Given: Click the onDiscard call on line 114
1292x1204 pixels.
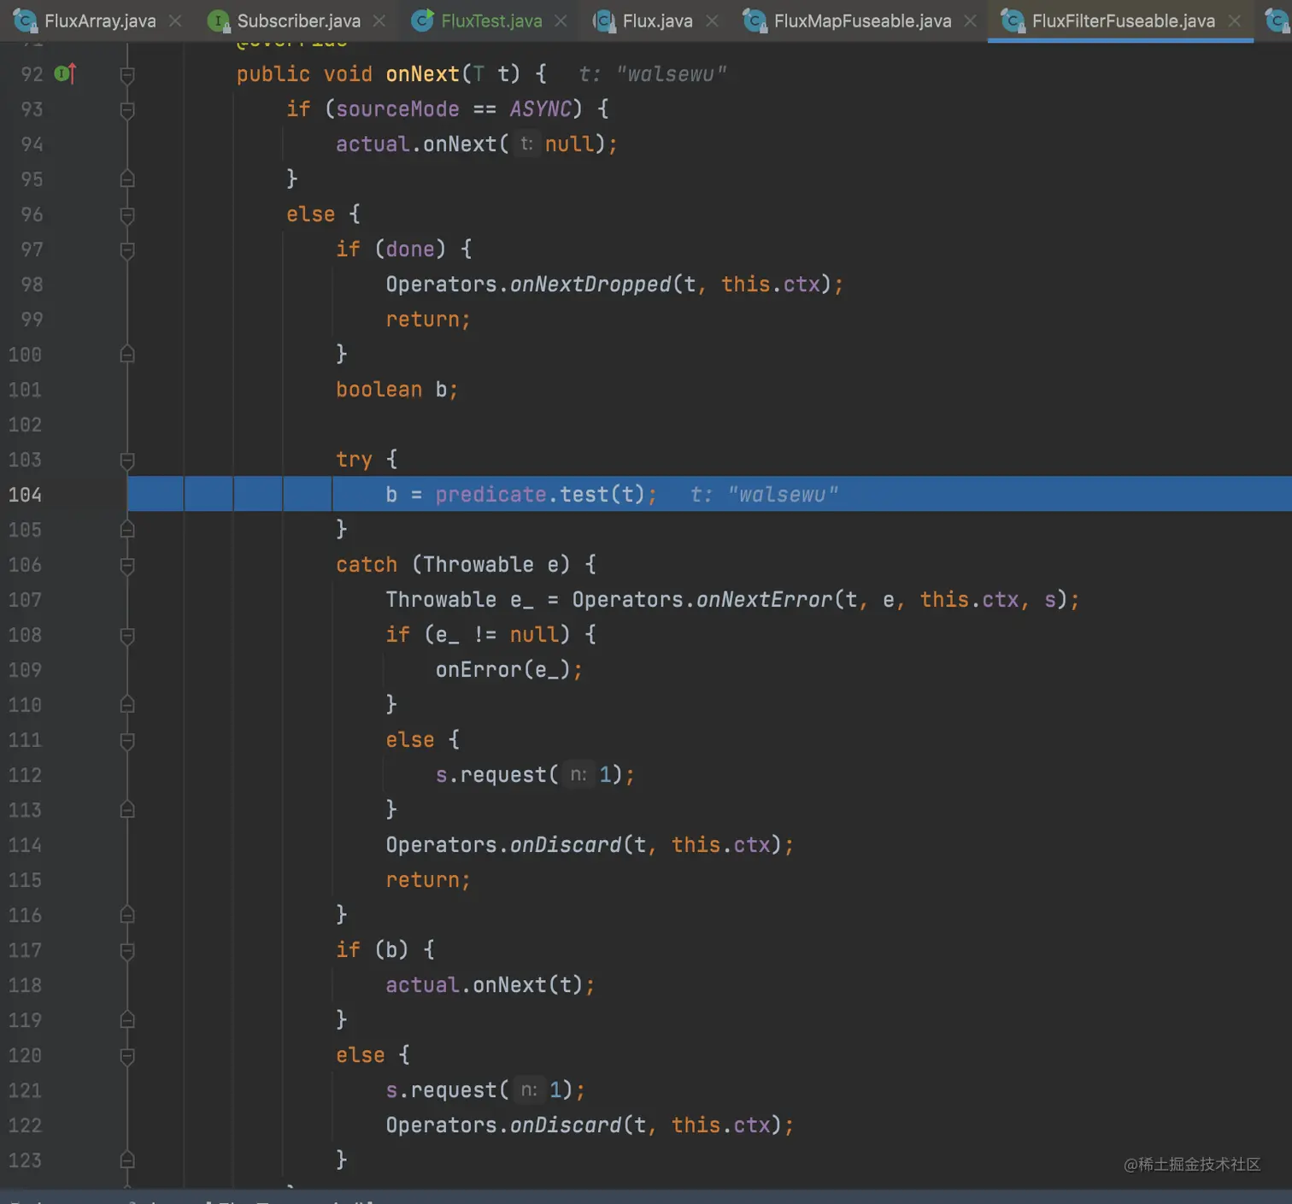Looking at the screenshot, I should click(x=566, y=845).
